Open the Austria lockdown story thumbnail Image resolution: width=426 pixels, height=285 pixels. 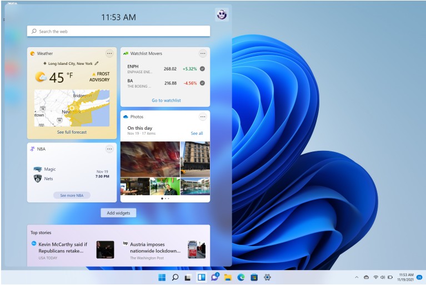[x=197, y=250]
